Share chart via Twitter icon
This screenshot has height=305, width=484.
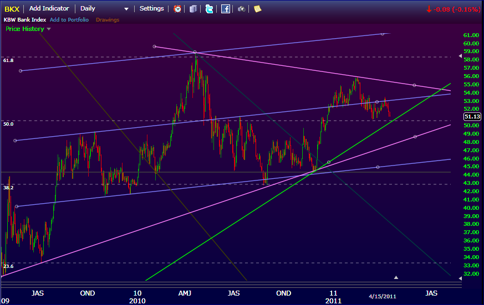click(209, 9)
